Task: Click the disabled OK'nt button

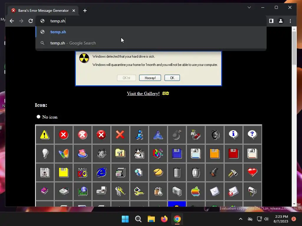Action: (x=126, y=78)
